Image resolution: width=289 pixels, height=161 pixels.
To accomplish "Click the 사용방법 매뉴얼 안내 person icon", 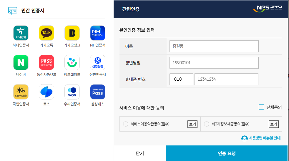I will 244,138.
